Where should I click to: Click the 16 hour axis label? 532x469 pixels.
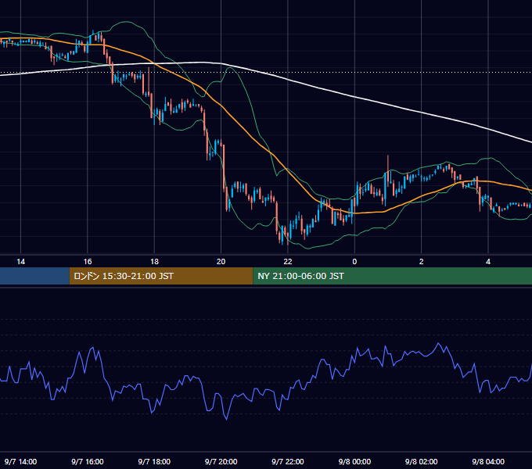88,262
